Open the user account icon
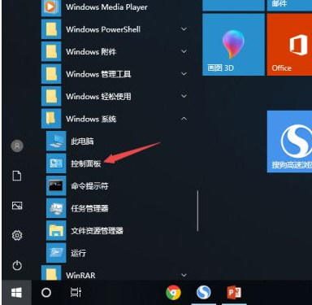312x305 pixels. (17, 146)
